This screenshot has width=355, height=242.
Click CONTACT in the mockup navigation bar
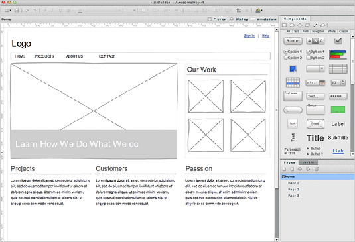click(107, 56)
